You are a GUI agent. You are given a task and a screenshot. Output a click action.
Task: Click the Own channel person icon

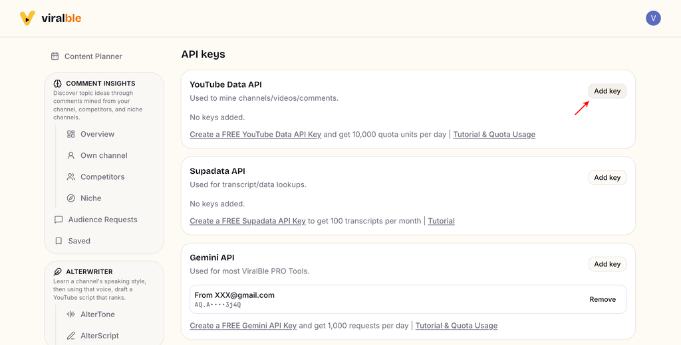point(70,155)
